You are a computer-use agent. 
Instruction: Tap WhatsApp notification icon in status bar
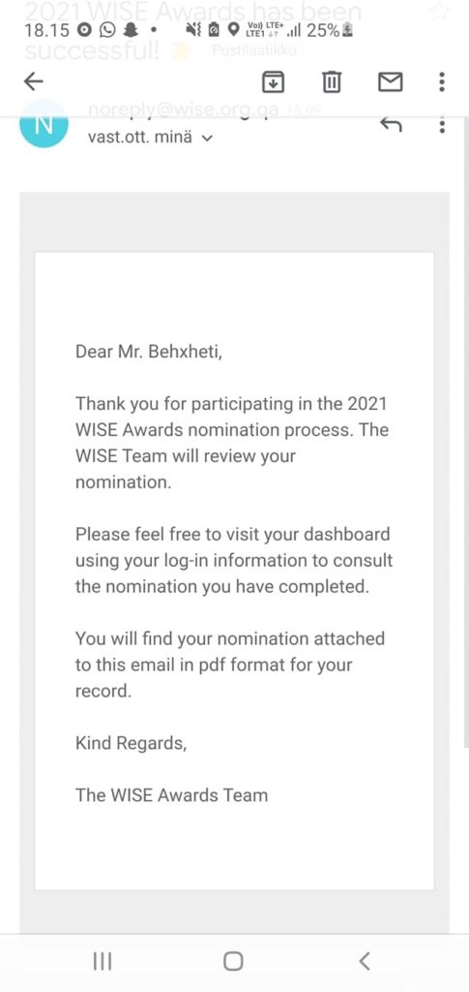tap(106, 30)
